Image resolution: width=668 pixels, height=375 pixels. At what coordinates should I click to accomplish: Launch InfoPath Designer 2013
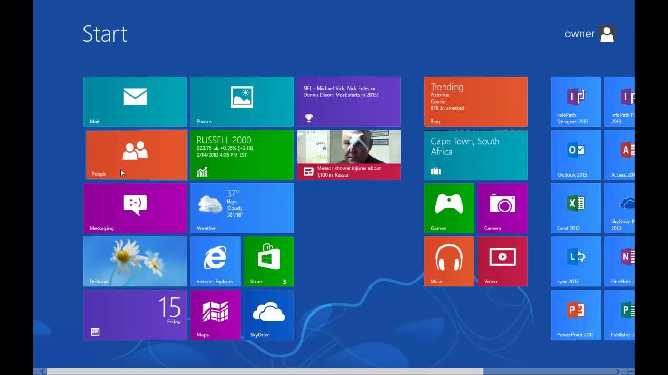576,102
